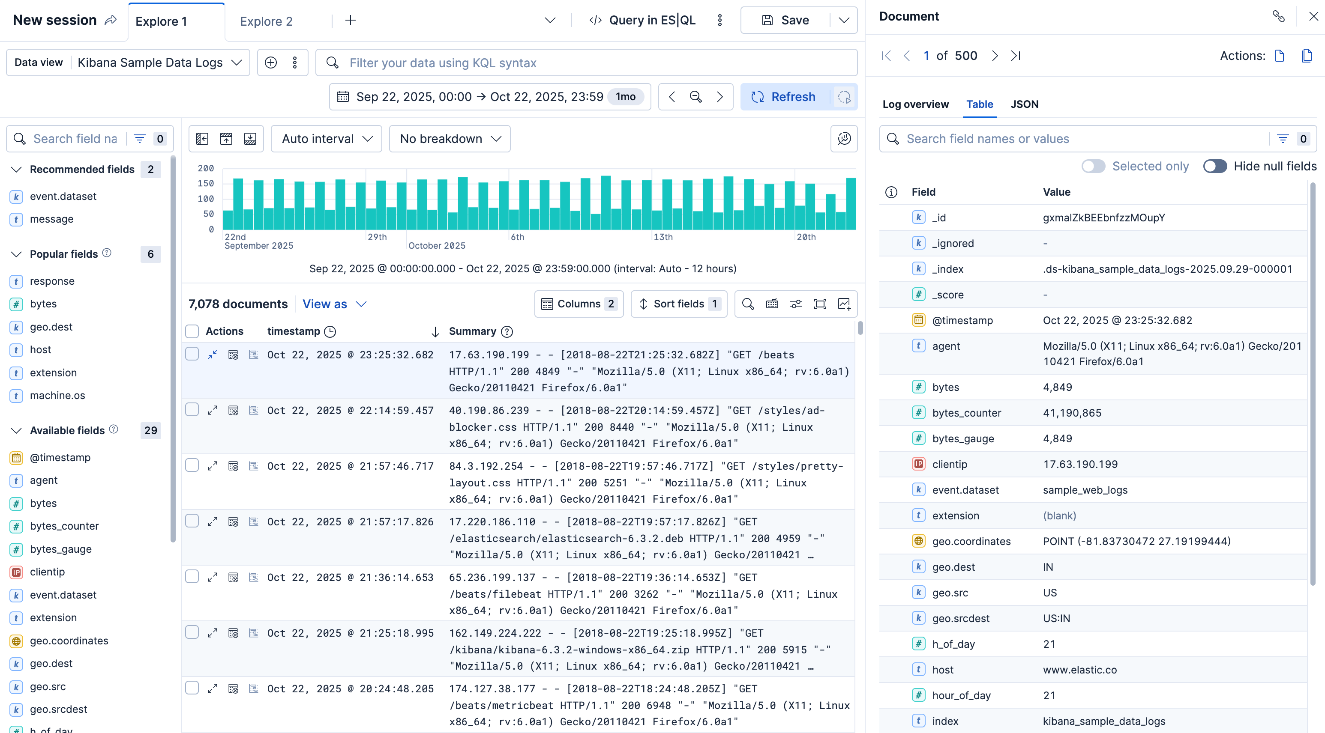
Task: Open the View as dropdown
Action: pos(334,304)
